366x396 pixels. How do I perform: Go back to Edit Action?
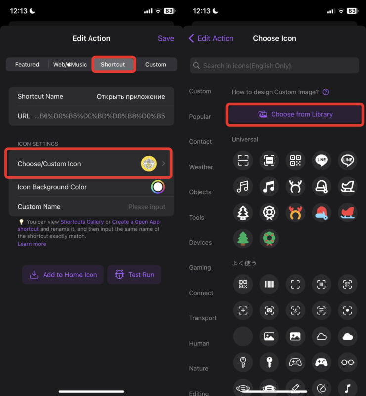pos(211,38)
